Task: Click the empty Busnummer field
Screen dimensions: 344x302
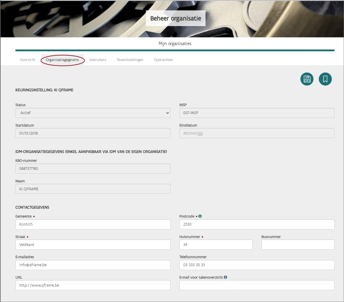Action: pyautogui.click(x=298, y=245)
